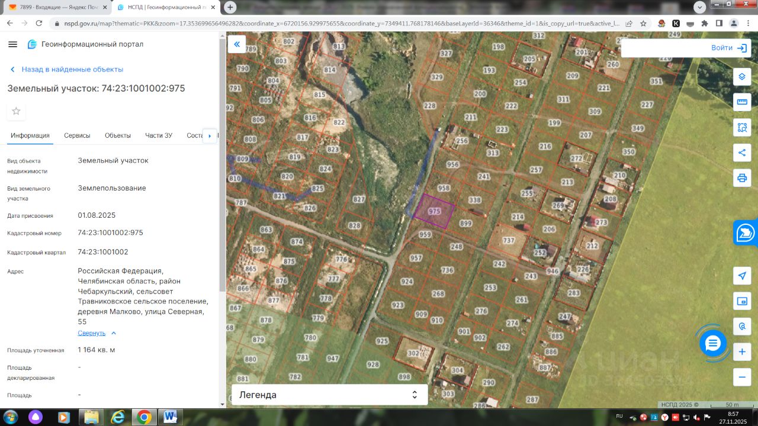Image resolution: width=758 pixels, height=426 pixels.
Task: Click the area value 1 164 кв. м
Action: 97,350
